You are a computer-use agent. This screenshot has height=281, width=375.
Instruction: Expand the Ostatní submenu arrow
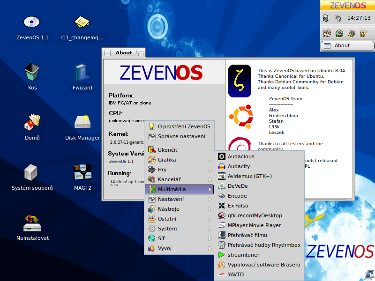(x=210, y=219)
